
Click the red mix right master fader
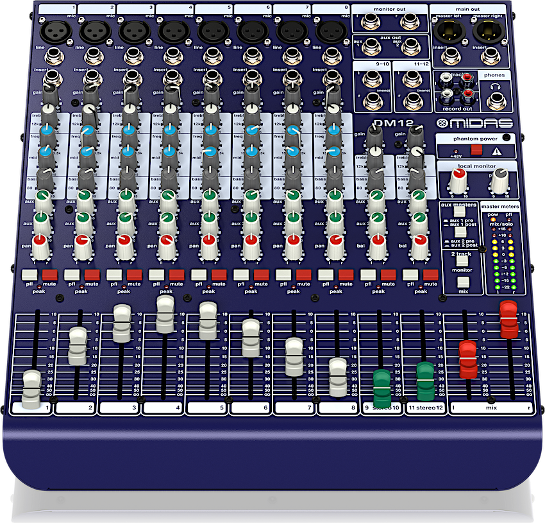point(508,320)
